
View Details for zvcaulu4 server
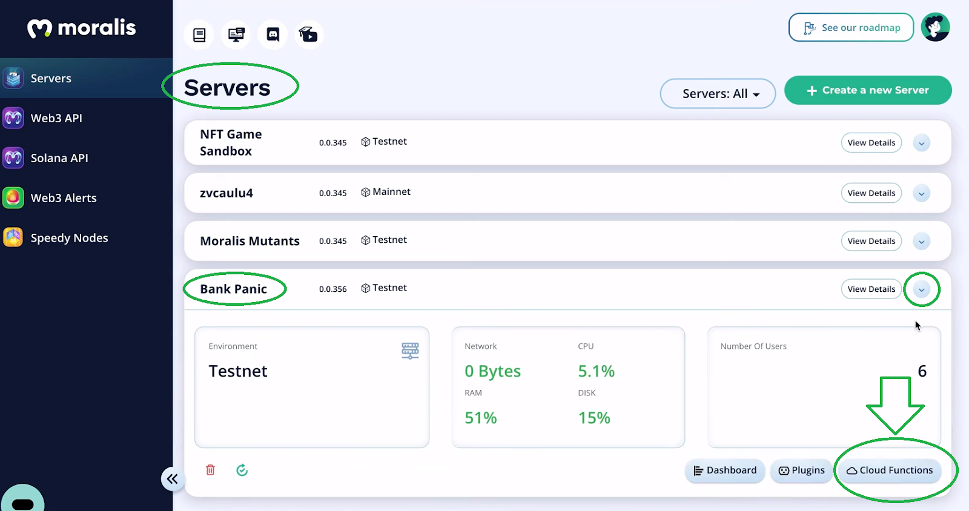click(871, 193)
